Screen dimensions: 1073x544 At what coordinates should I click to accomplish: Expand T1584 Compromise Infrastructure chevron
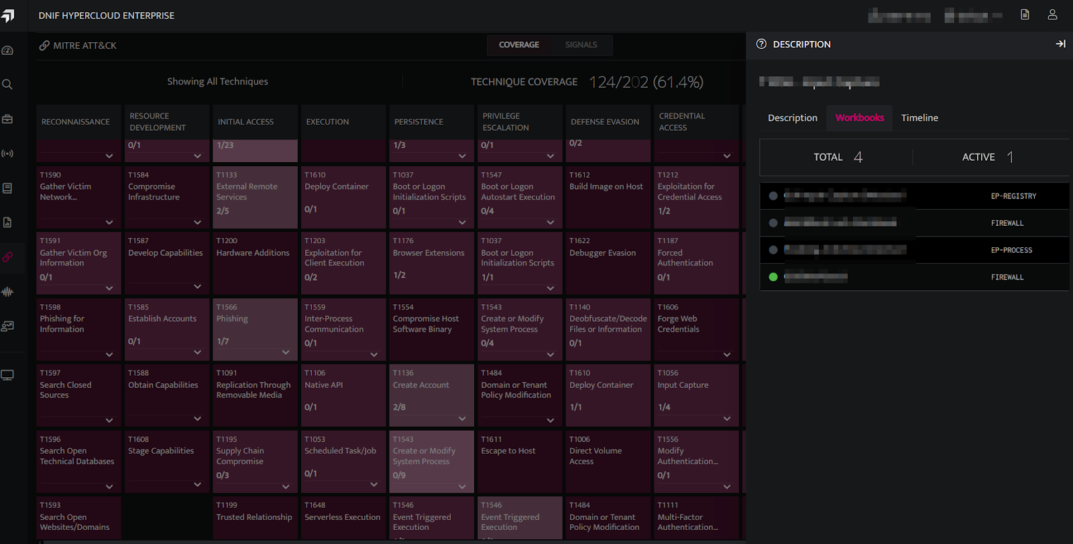click(197, 222)
